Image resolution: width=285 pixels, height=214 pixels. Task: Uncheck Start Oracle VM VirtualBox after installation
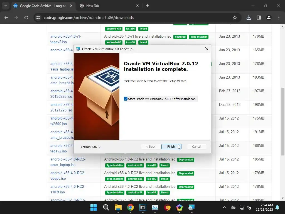[126, 99]
